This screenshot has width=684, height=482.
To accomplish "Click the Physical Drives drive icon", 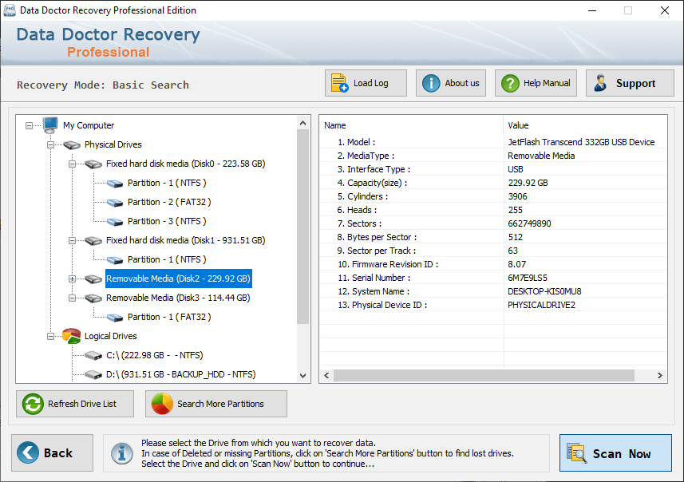I will tap(72, 144).
